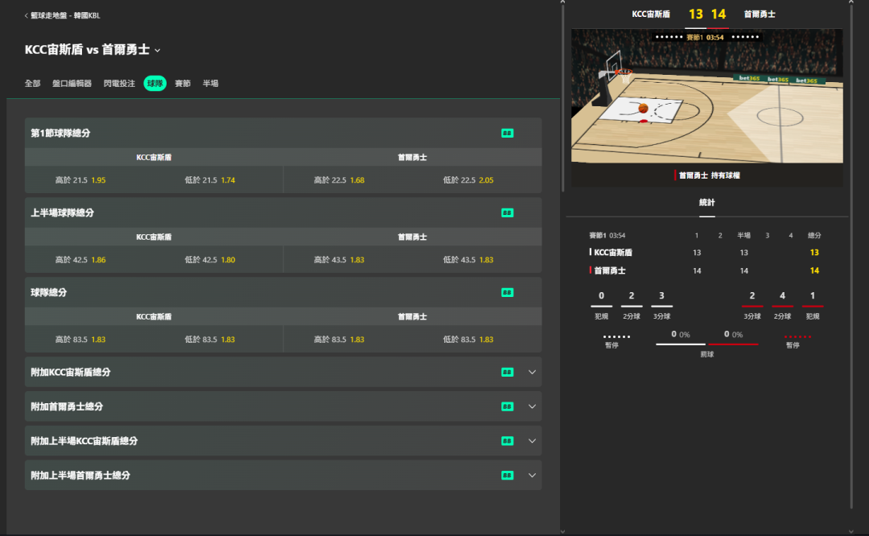Image resolution: width=869 pixels, height=536 pixels.
Task: Click BB icon on 上半場球隊總分 market
Action: pos(507,213)
